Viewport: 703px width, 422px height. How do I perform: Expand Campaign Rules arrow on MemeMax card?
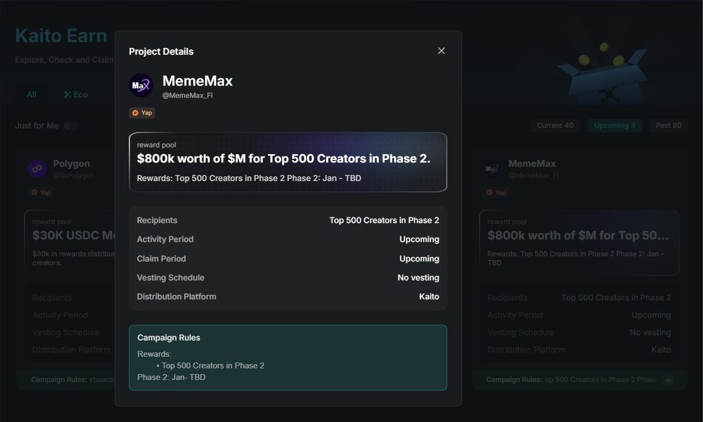pos(667,380)
